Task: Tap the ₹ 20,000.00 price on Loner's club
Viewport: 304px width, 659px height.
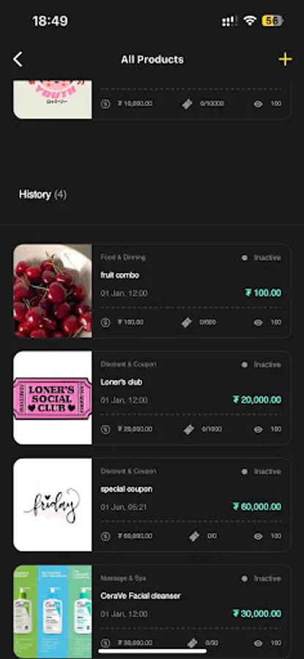Action: coord(257,400)
